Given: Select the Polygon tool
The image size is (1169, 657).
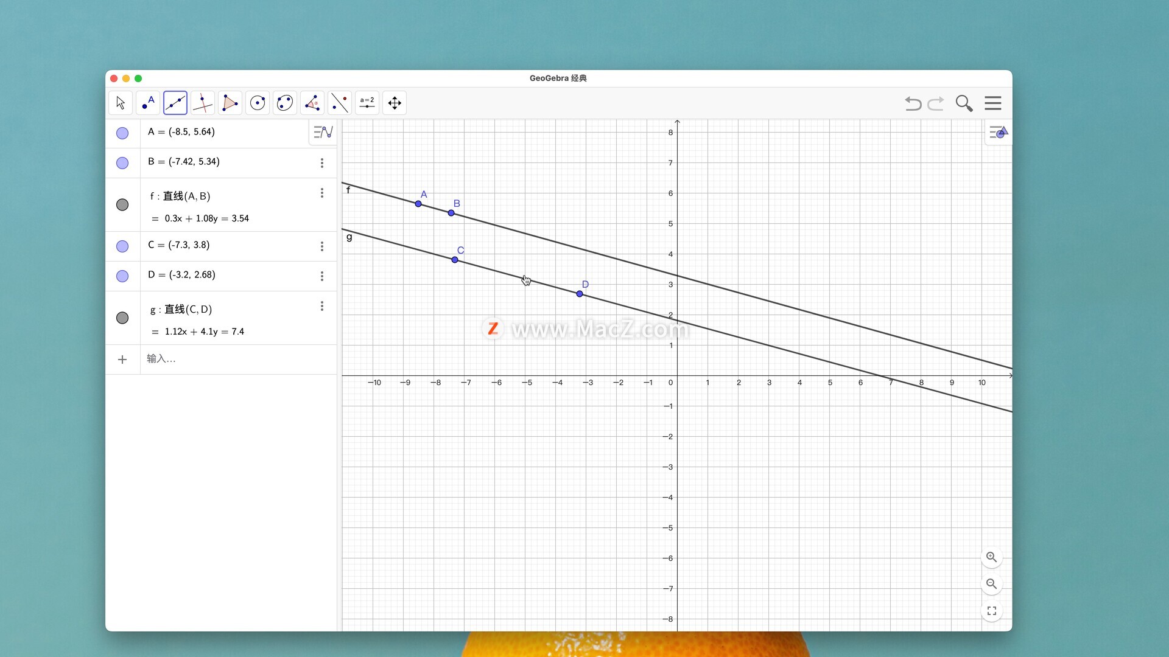Looking at the screenshot, I should (x=230, y=103).
